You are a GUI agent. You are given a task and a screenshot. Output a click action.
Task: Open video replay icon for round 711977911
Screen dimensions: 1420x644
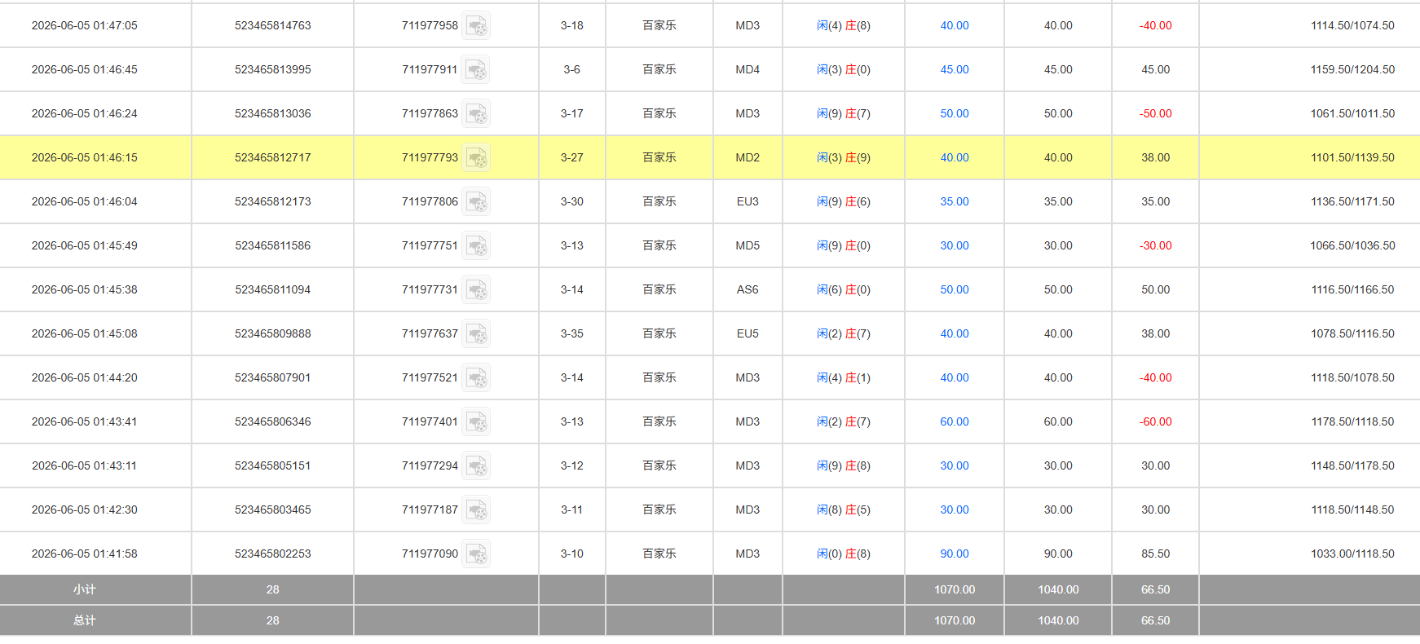tap(476, 70)
